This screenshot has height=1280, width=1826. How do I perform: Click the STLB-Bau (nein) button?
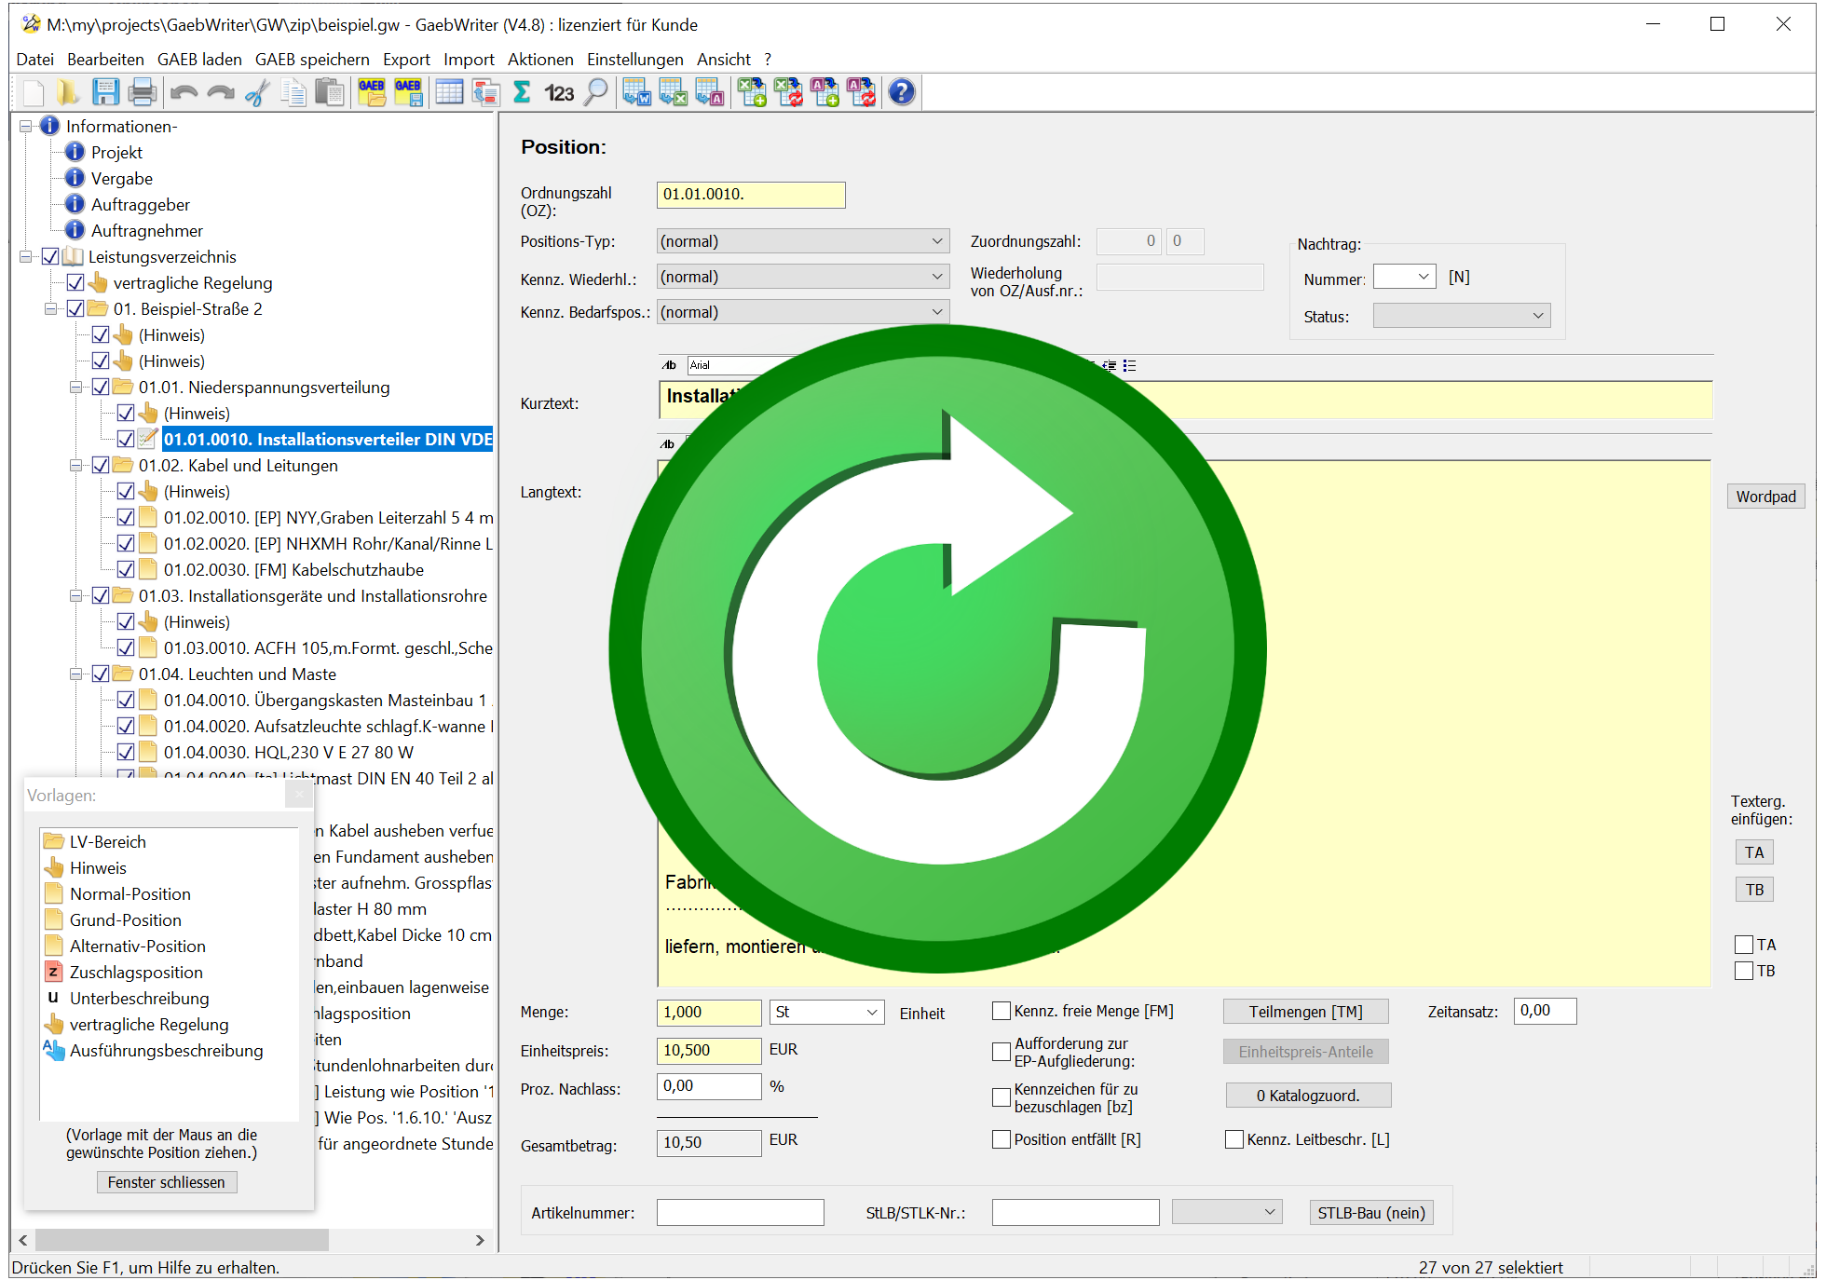1371,1213
